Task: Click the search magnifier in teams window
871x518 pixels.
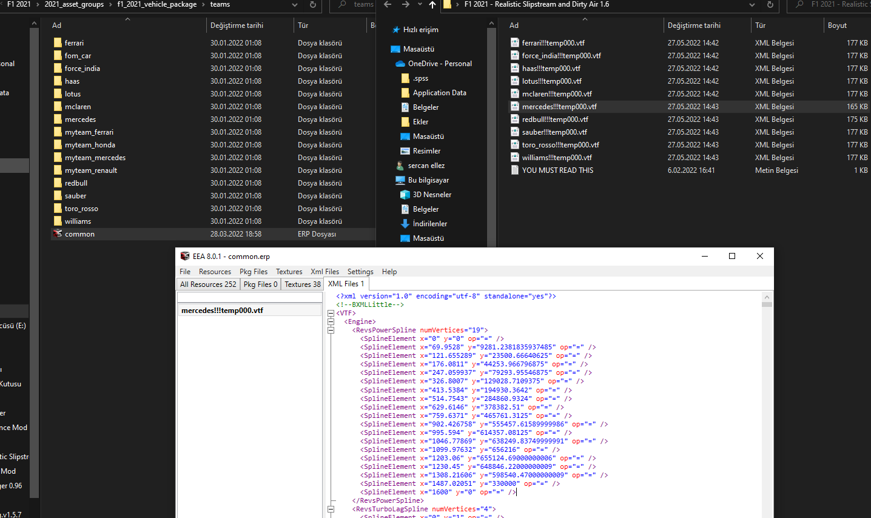Action: [x=343, y=5]
